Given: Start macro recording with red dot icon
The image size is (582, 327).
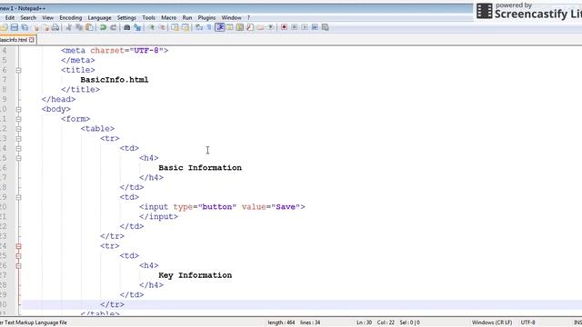Looking at the screenshot, I should click(284, 27).
